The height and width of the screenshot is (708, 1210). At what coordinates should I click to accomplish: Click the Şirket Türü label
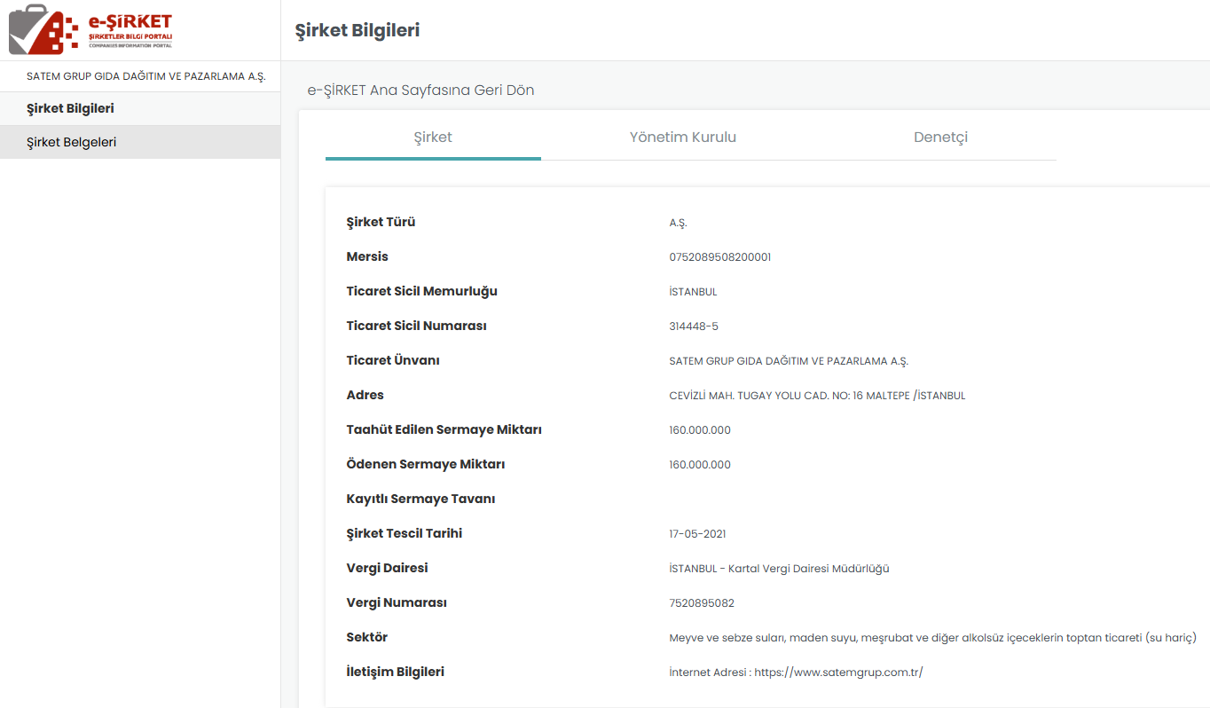(381, 222)
